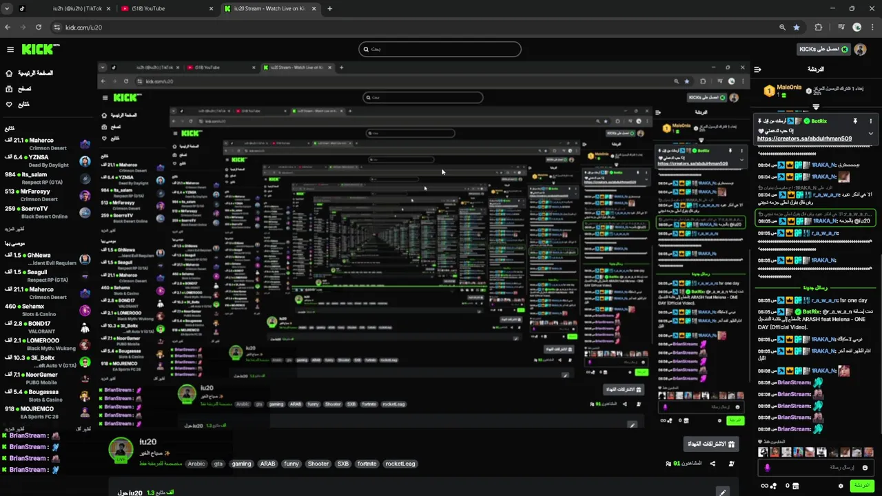Open chat settings gear icon

pyautogui.click(x=841, y=486)
